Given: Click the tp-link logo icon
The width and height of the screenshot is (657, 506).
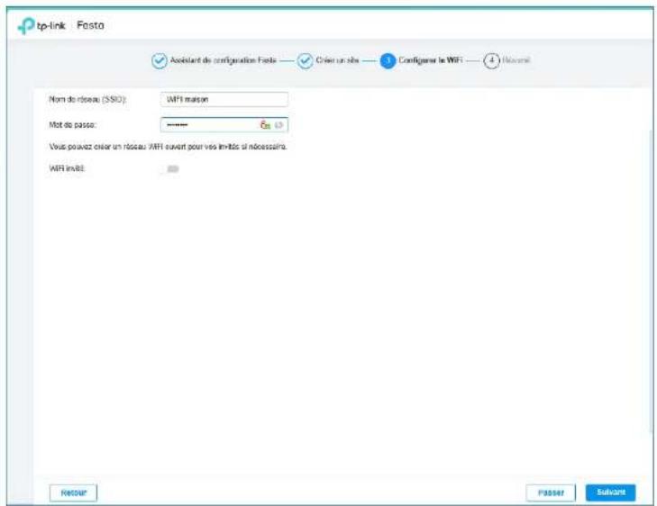Looking at the screenshot, I should click(x=25, y=26).
